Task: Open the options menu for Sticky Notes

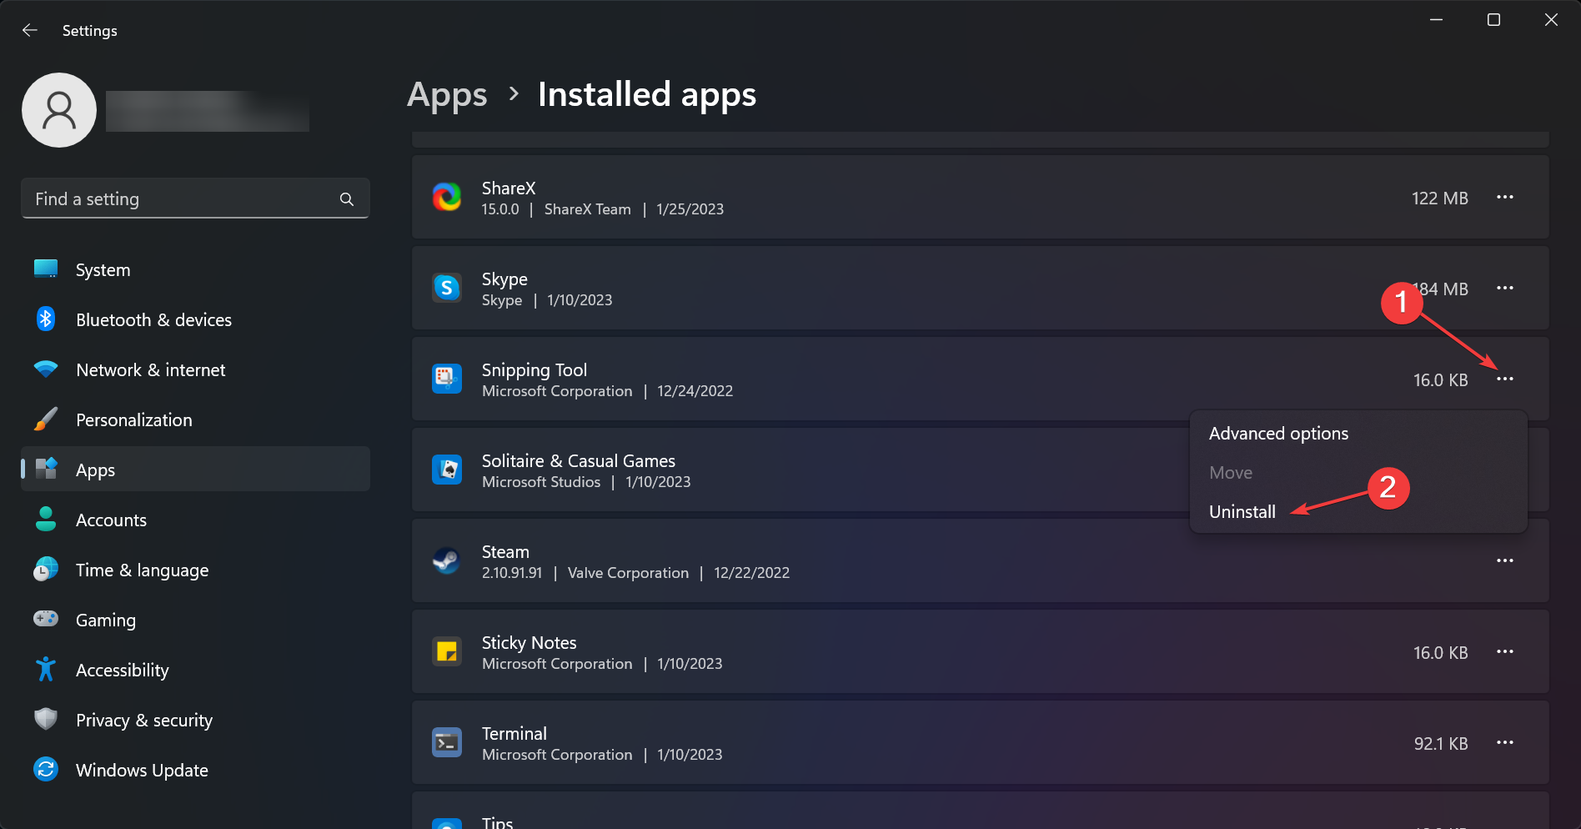Action: [x=1505, y=651]
